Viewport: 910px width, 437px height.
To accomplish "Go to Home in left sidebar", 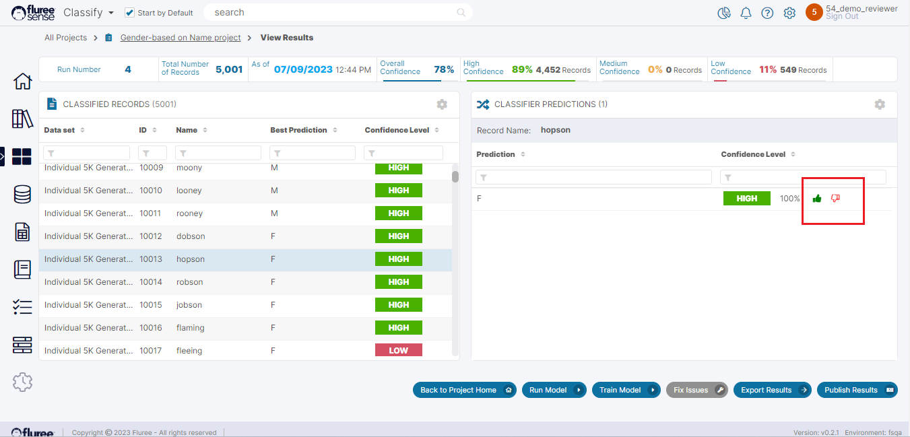I will [x=22, y=81].
